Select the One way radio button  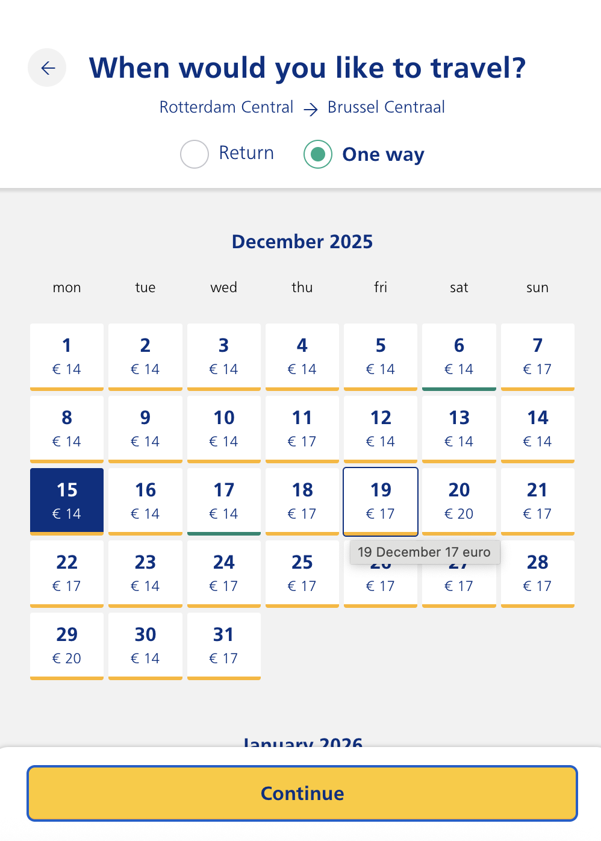point(318,154)
